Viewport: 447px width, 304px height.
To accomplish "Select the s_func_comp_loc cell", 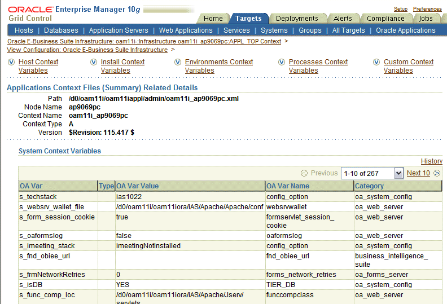I will [58, 297].
